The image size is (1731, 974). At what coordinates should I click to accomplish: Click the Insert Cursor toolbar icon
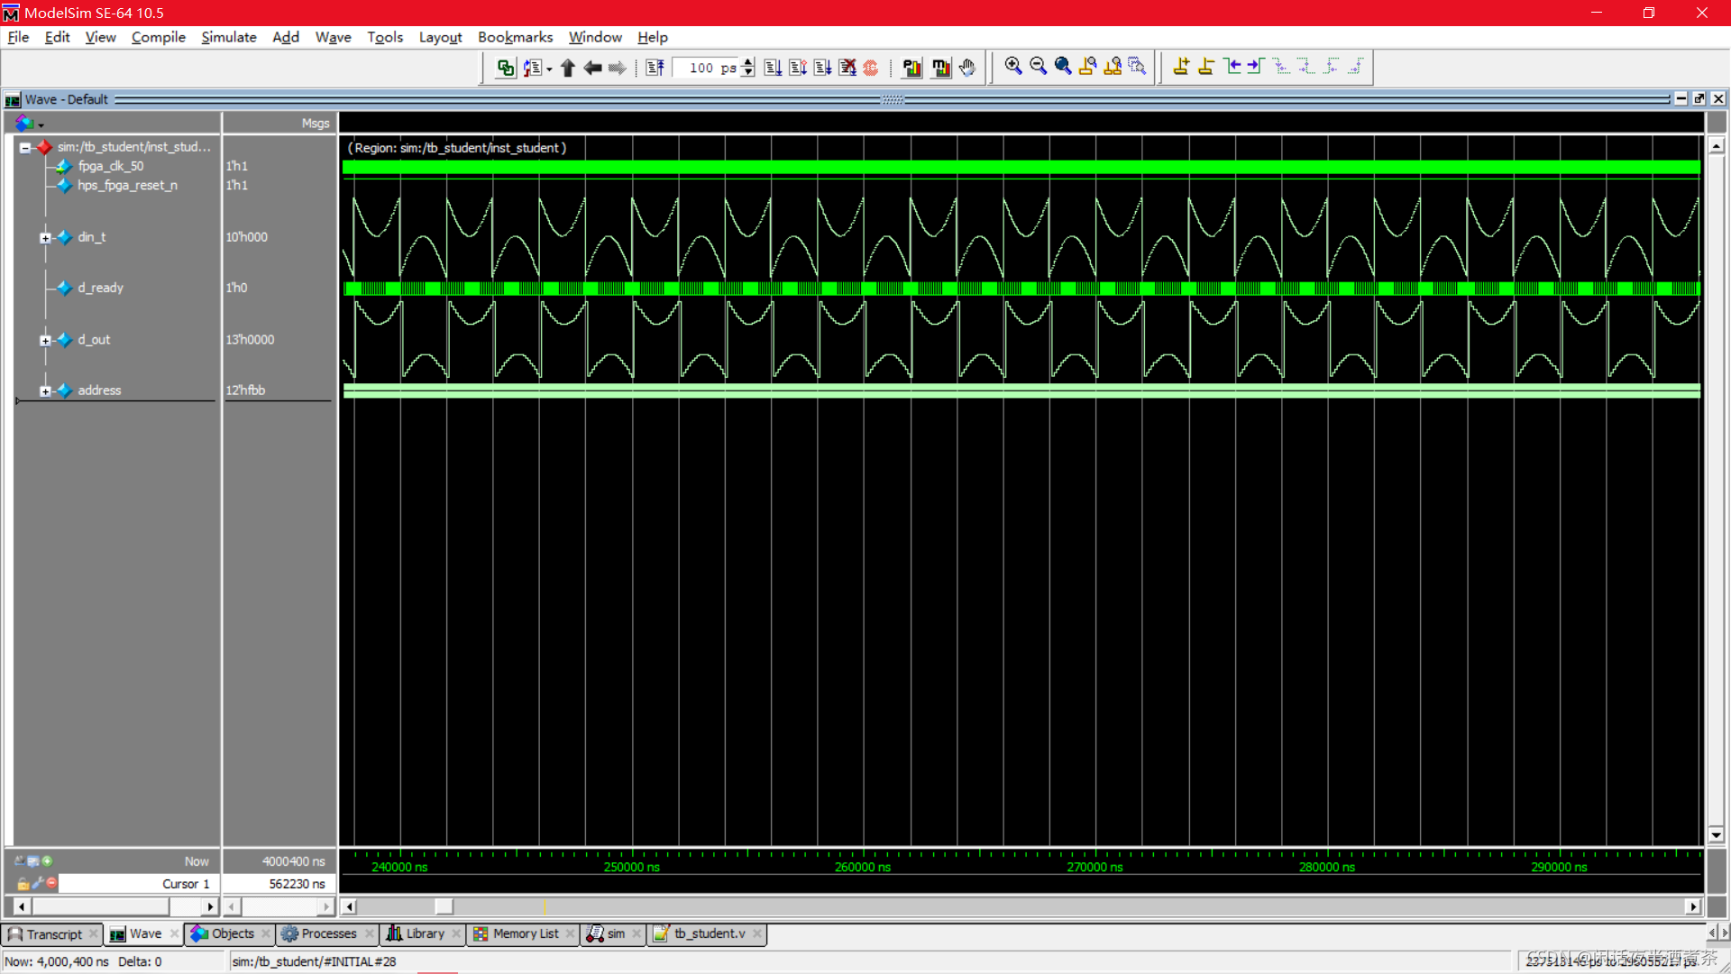pos(1181,67)
